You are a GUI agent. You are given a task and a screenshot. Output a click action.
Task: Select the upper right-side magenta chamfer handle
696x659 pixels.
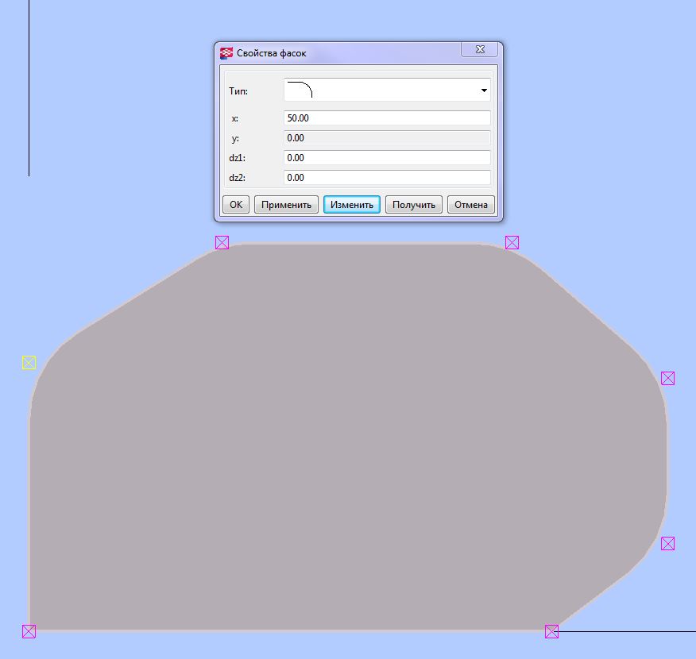[667, 378]
